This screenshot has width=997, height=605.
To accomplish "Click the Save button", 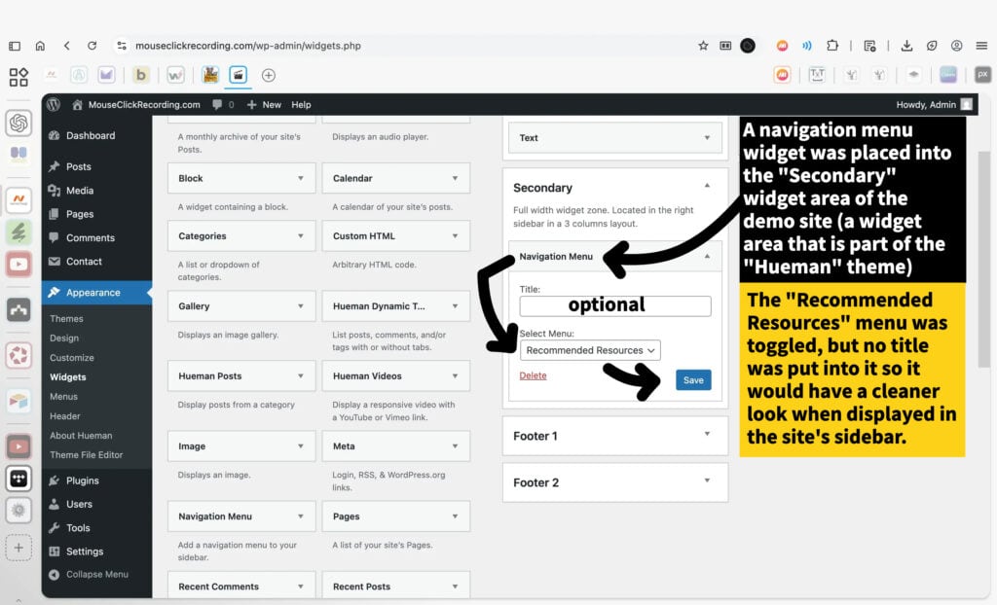I will 693,380.
